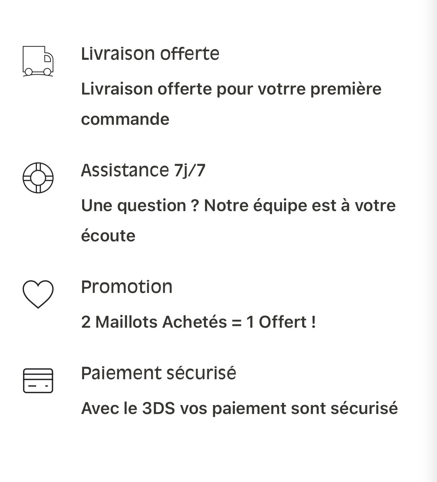The image size is (437, 482).
Task: Select the 'Assistance 7j/7' heading
Action: 143,170
